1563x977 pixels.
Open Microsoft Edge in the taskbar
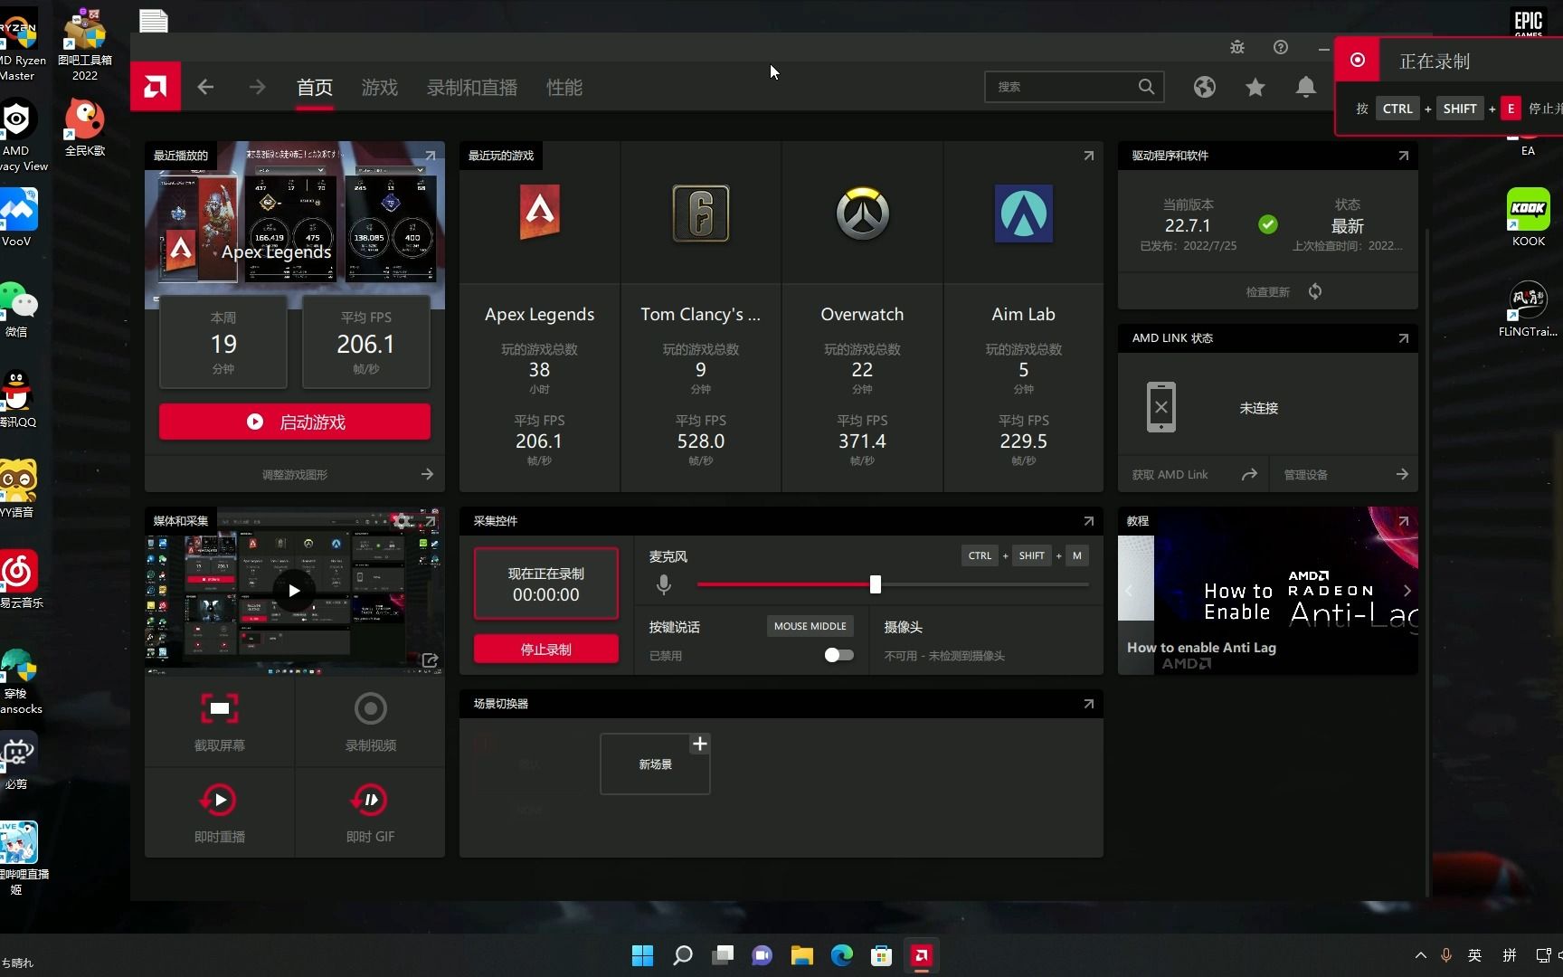click(x=842, y=955)
